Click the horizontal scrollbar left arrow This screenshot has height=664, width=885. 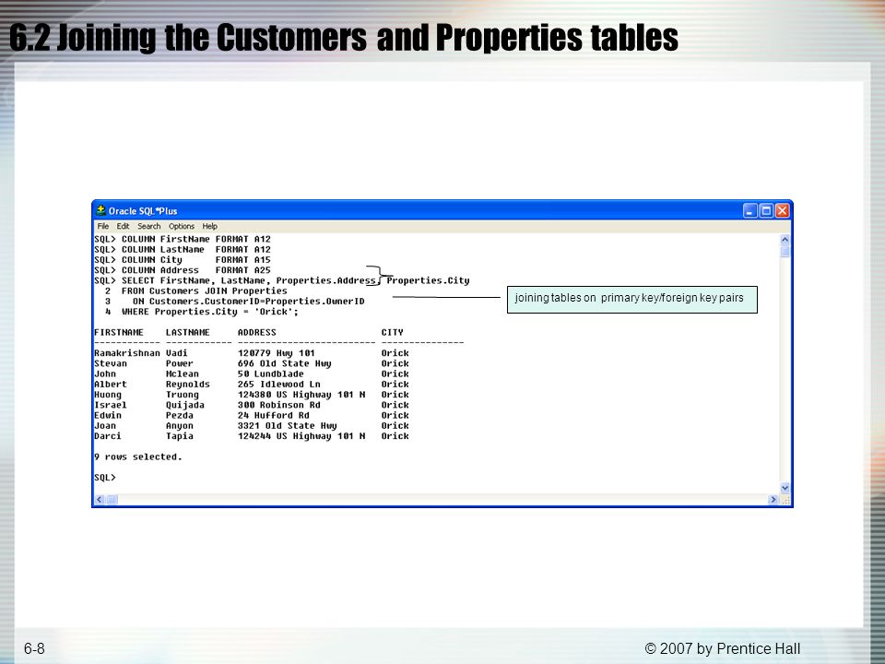pyautogui.click(x=100, y=500)
